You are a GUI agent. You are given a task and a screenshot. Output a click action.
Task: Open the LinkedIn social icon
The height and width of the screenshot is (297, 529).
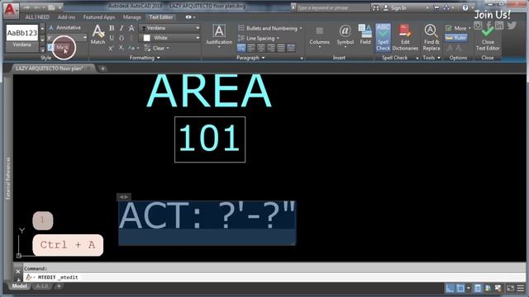click(499, 26)
